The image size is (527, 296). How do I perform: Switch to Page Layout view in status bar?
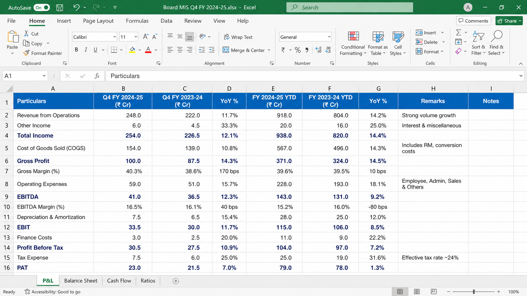pos(417,292)
